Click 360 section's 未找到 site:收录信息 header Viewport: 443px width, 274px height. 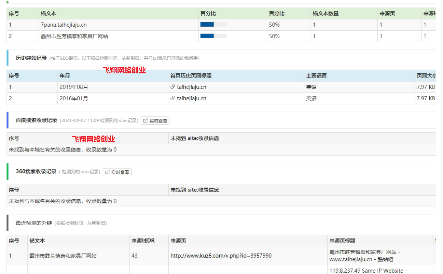coord(195,190)
